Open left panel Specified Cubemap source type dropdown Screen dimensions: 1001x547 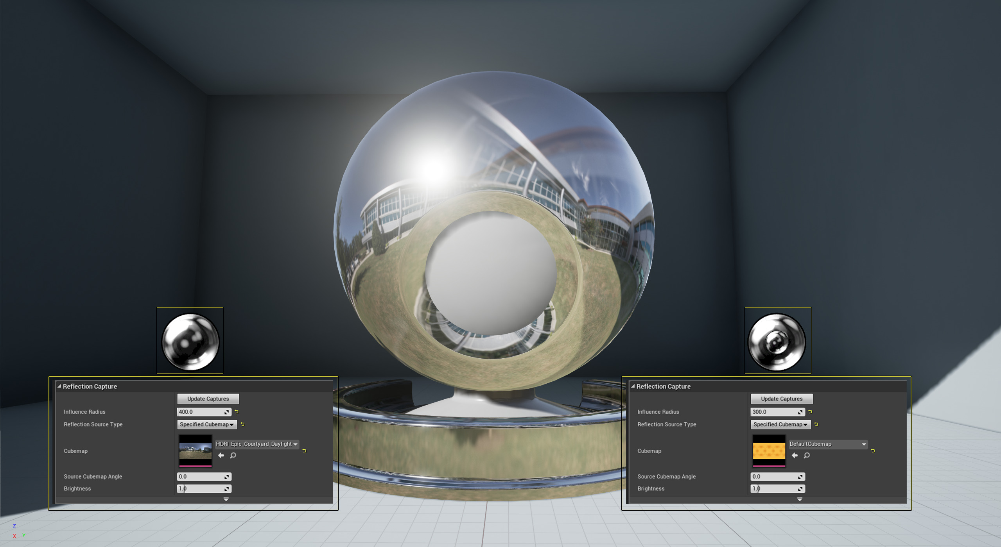(x=207, y=424)
